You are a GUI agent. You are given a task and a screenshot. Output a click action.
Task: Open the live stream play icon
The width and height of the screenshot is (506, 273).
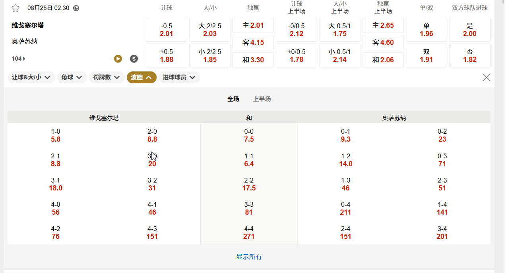pos(118,59)
